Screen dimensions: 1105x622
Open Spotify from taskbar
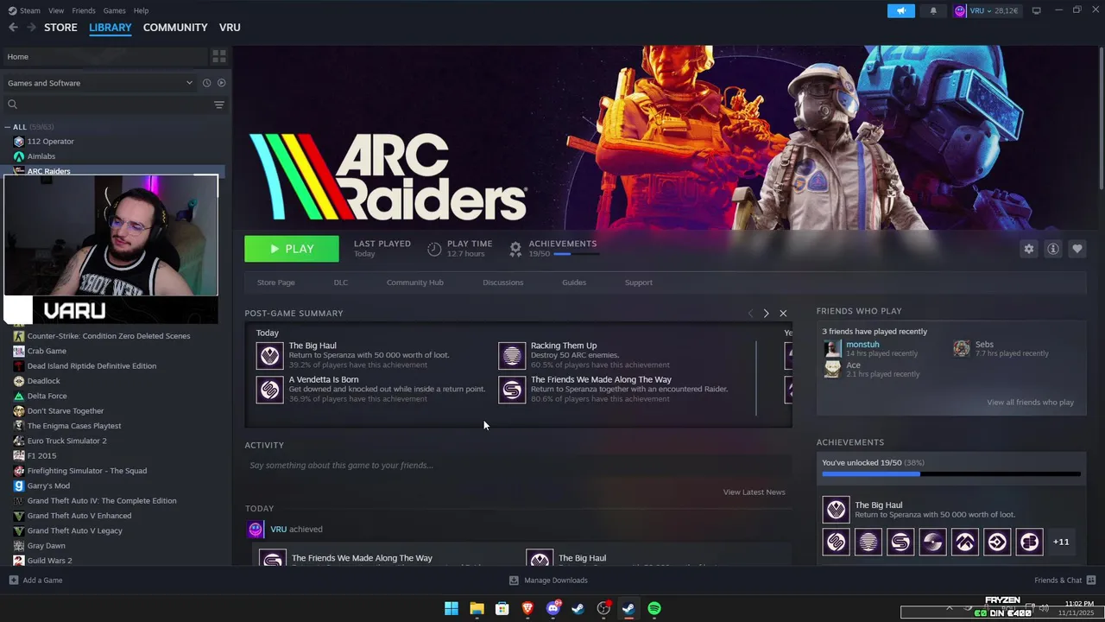(654, 609)
